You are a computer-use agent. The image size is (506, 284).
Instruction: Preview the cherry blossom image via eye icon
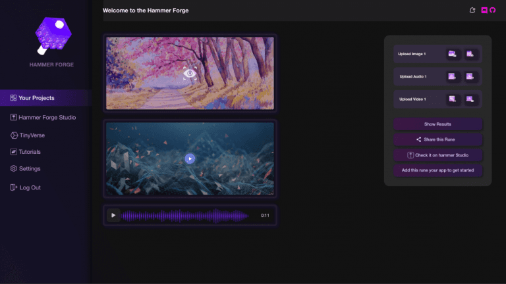click(190, 74)
